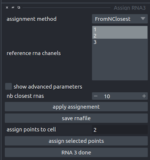
Task: Click empty area of reference channels list
Action: (120, 62)
